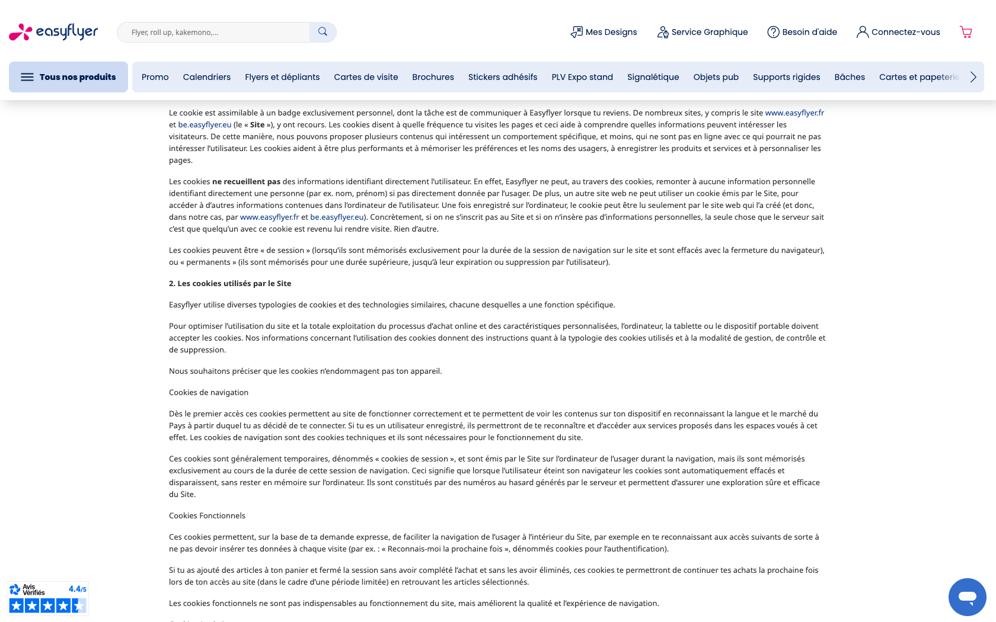The width and height of the screenshot is (996, 622).
Task: Click the Connectez-vous user icon
Action: coord(862,32)
